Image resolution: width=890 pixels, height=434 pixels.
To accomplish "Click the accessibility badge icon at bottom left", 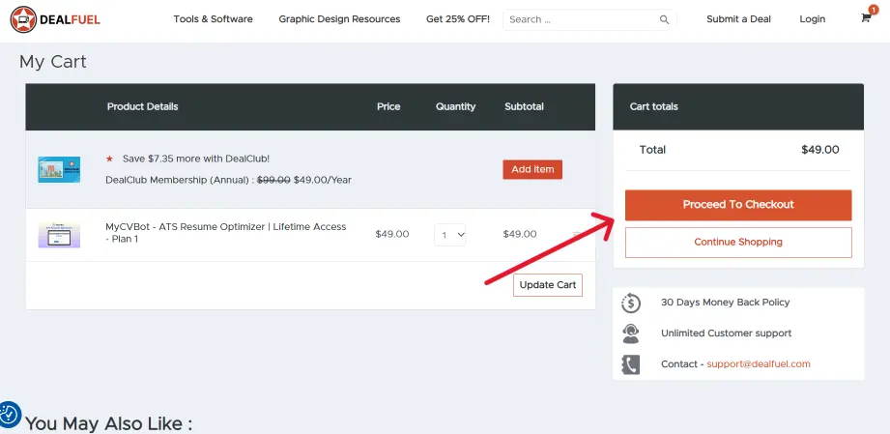I will click(x=9, y=414).
